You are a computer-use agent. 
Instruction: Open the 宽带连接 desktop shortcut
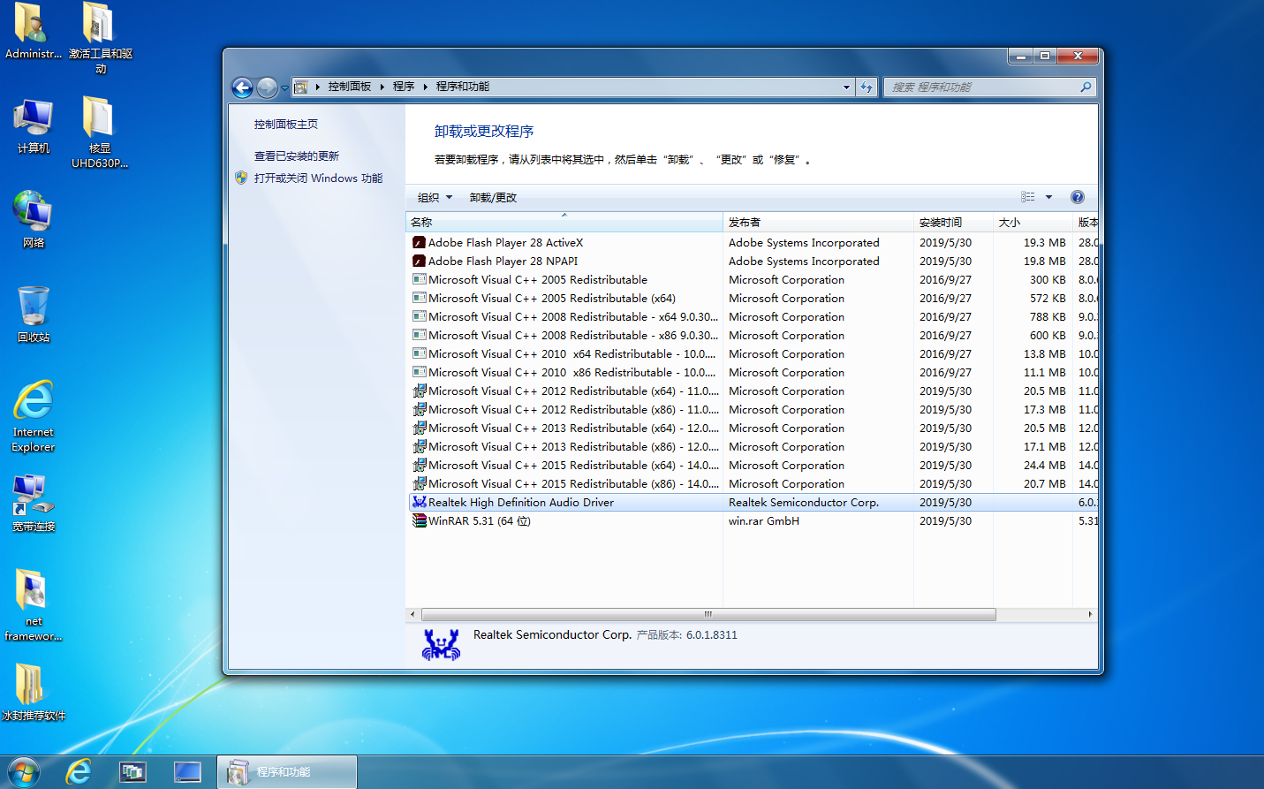coord(34,503)
